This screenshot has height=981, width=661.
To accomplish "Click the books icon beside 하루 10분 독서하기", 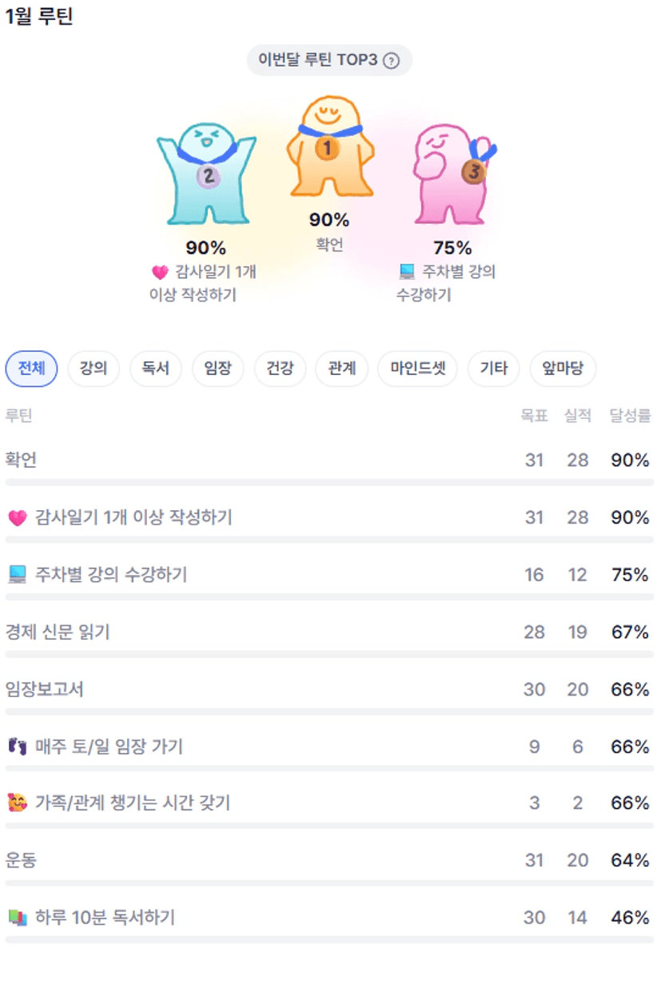I will [17, 918].
